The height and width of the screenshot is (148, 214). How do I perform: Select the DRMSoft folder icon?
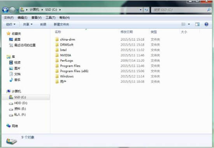click(57, 45)
